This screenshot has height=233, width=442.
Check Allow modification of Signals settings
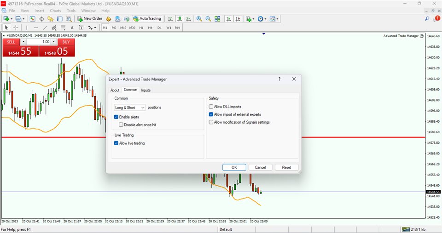[211, 122]
